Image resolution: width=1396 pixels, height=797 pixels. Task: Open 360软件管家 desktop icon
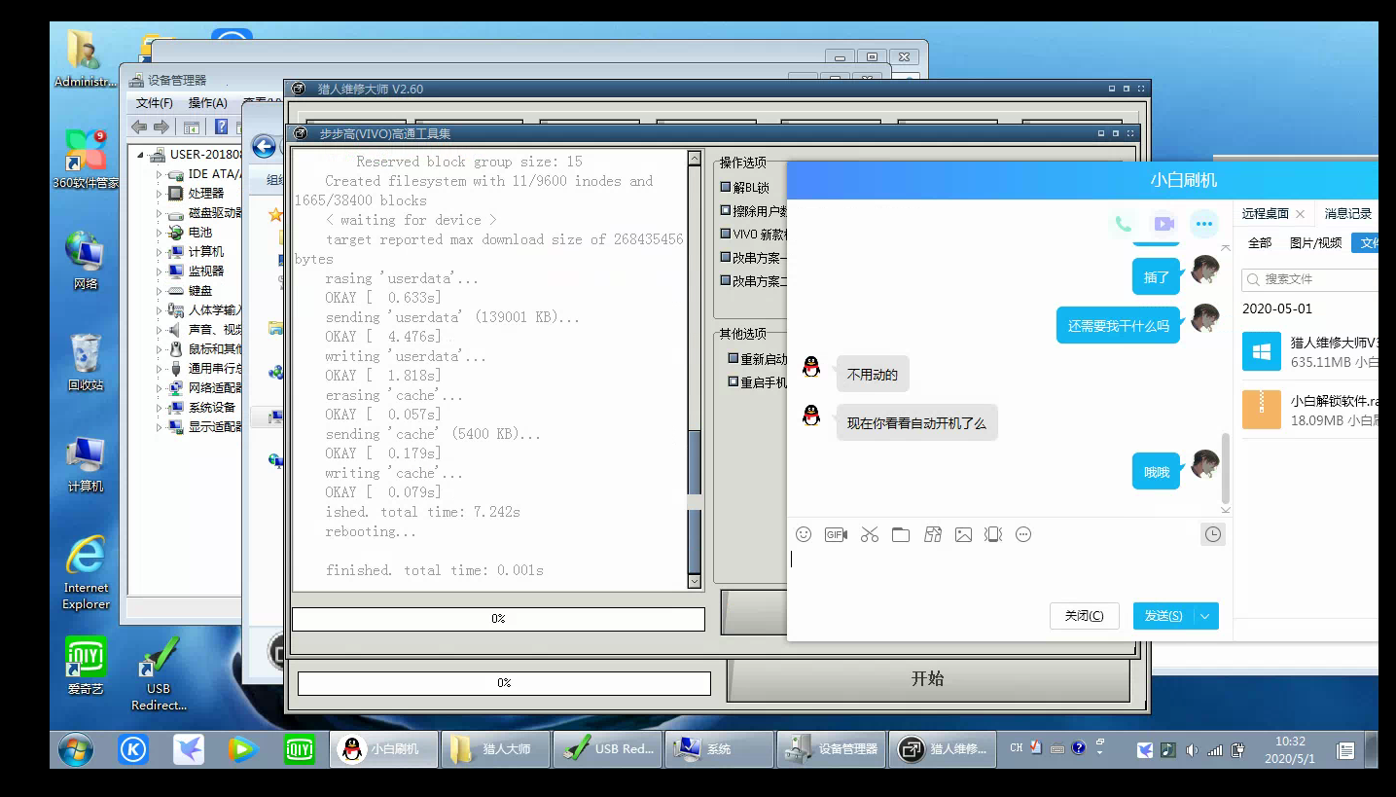pos(85,160)
